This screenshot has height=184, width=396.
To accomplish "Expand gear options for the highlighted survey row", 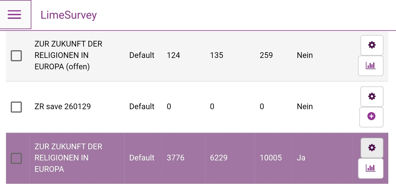I will click(372, 148).
